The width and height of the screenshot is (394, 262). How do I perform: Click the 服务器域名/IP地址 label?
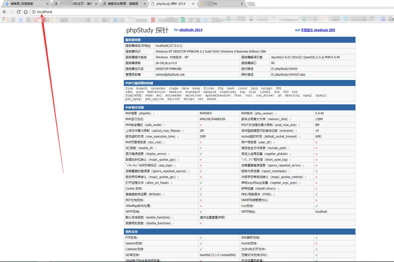[138, 46]
